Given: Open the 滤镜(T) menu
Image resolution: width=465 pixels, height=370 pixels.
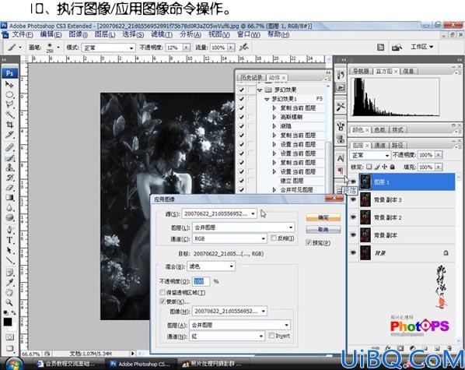Looking at the screenshot, I should click(x=162, y=34).
